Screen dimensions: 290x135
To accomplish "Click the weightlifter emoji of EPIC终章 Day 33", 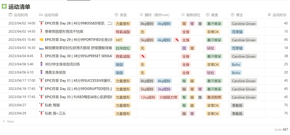I will coord(41,97).
